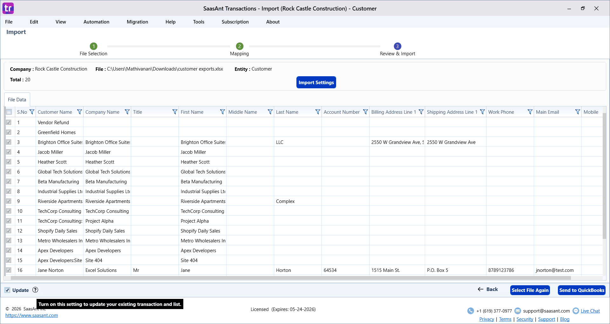This screenshot has width=610, height=324.
Task: Filter the Customer Name column
Action: [x=79, y=112]
